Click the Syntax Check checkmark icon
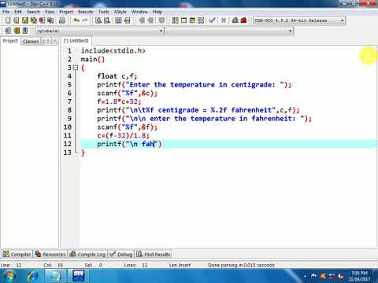 (213, 20)
